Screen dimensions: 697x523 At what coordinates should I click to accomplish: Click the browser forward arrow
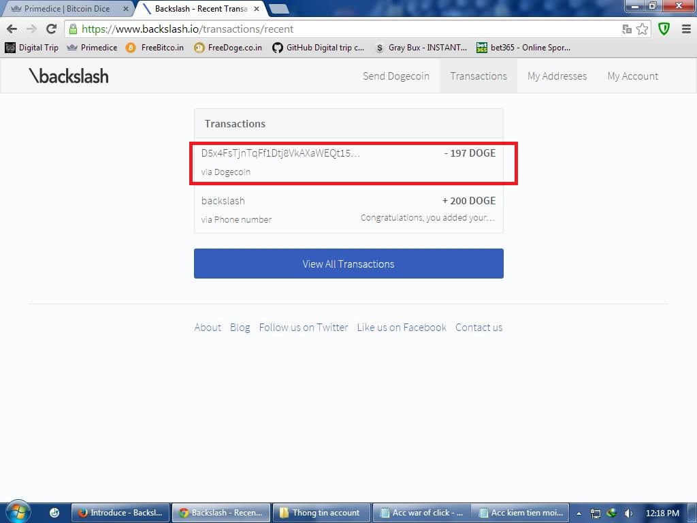coord(31,29)
